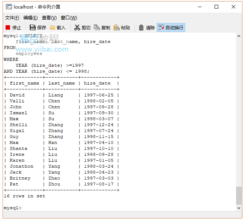Open the 查看(V) menu
The image size is (245, 220).
coord(49,18)
